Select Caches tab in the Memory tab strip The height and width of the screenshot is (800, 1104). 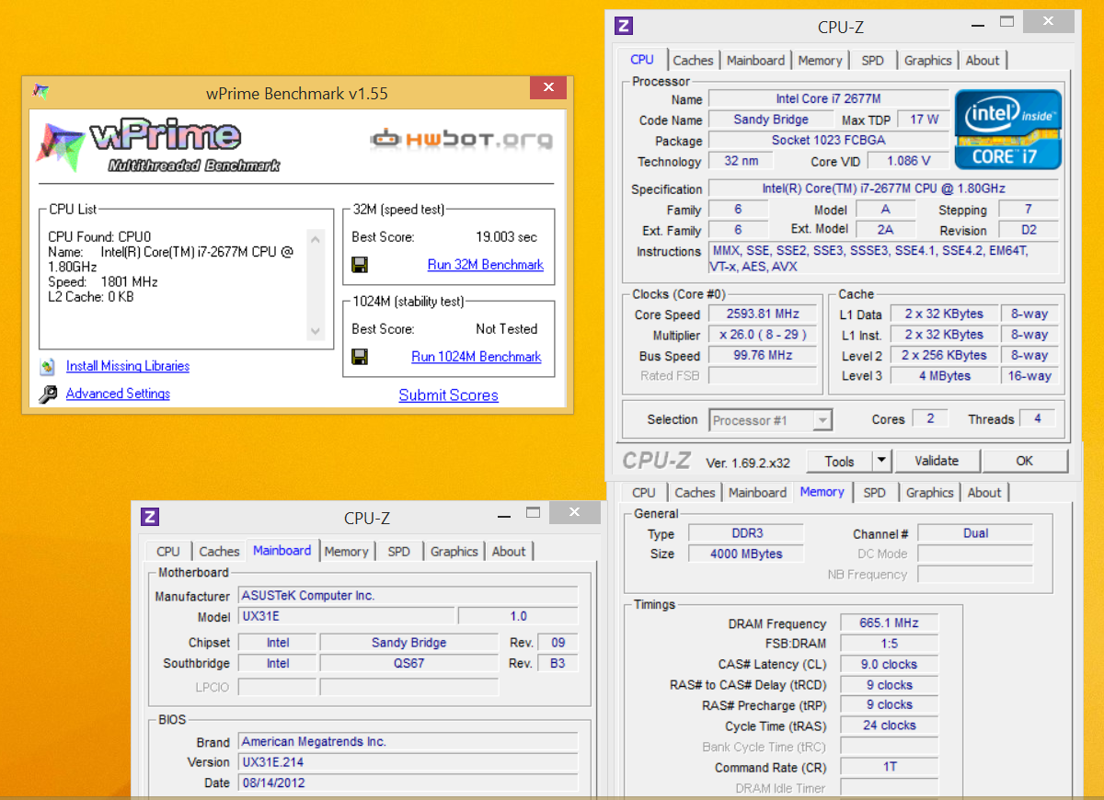pos(695,493)
